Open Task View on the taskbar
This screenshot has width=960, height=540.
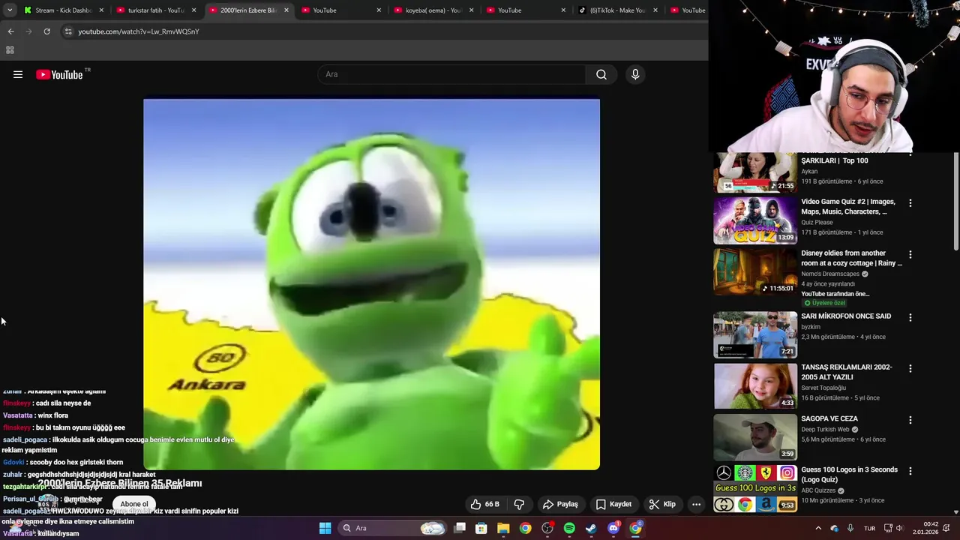(460, 528)
